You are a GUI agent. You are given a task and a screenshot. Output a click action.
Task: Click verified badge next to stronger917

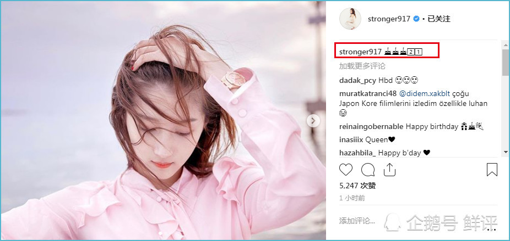click(416, 19)
